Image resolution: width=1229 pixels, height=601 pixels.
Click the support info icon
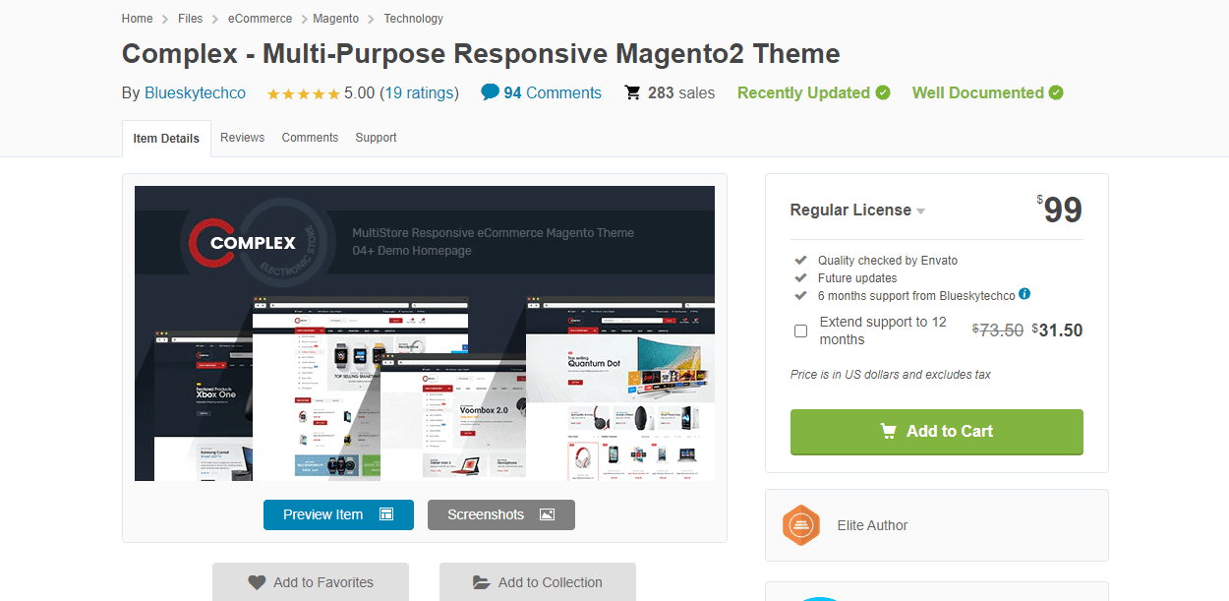click(x=1024, y=294)
